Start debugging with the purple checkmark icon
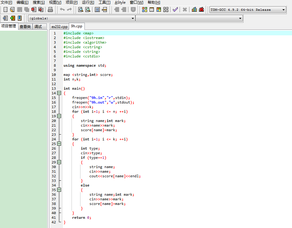Viewport: 292px width, 228px height. click(175, 10)
